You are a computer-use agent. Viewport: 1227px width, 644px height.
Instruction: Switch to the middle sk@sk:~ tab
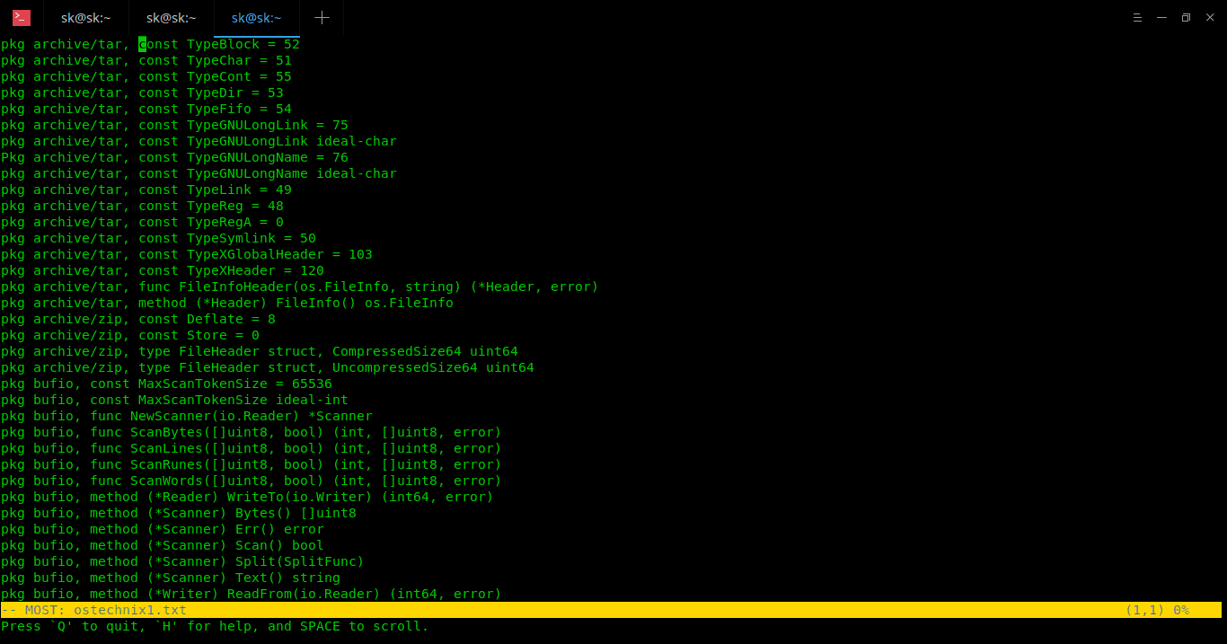pyautogui.click(x=171, y=18)
